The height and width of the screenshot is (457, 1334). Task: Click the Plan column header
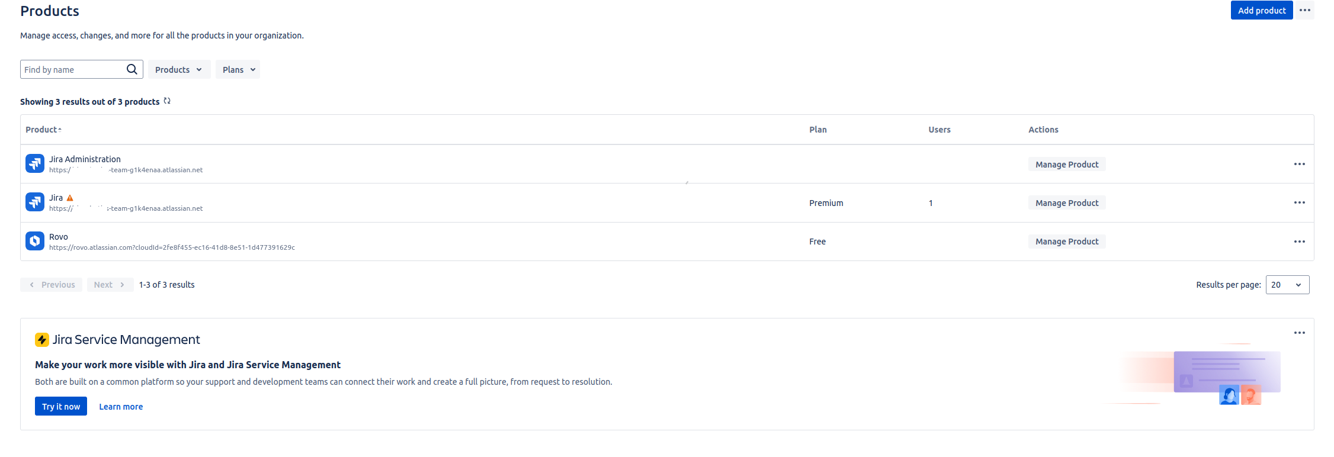point(818,130)
